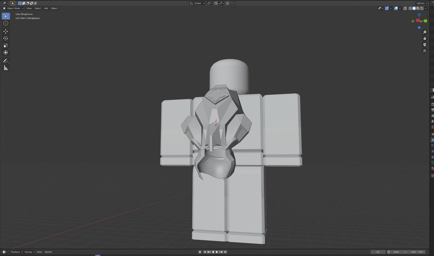Toggle snapping magnet
Image resolution: width=434 pixels, height=256 pixels.
click(216, 3)
